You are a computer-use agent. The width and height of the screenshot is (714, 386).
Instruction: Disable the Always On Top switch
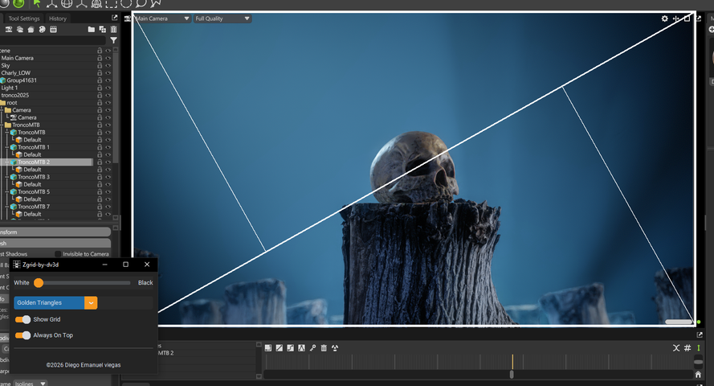[x=23, y=335]
